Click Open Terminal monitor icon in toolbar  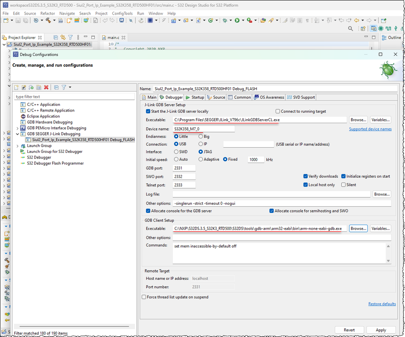(122, 20)
